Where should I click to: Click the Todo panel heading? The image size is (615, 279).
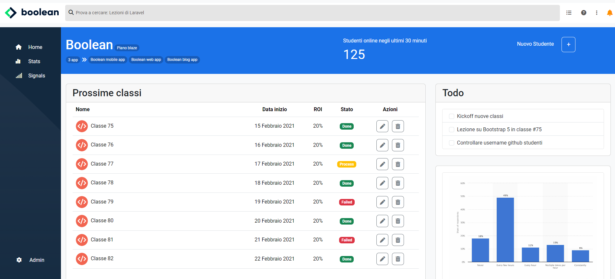tap(453, 93)
